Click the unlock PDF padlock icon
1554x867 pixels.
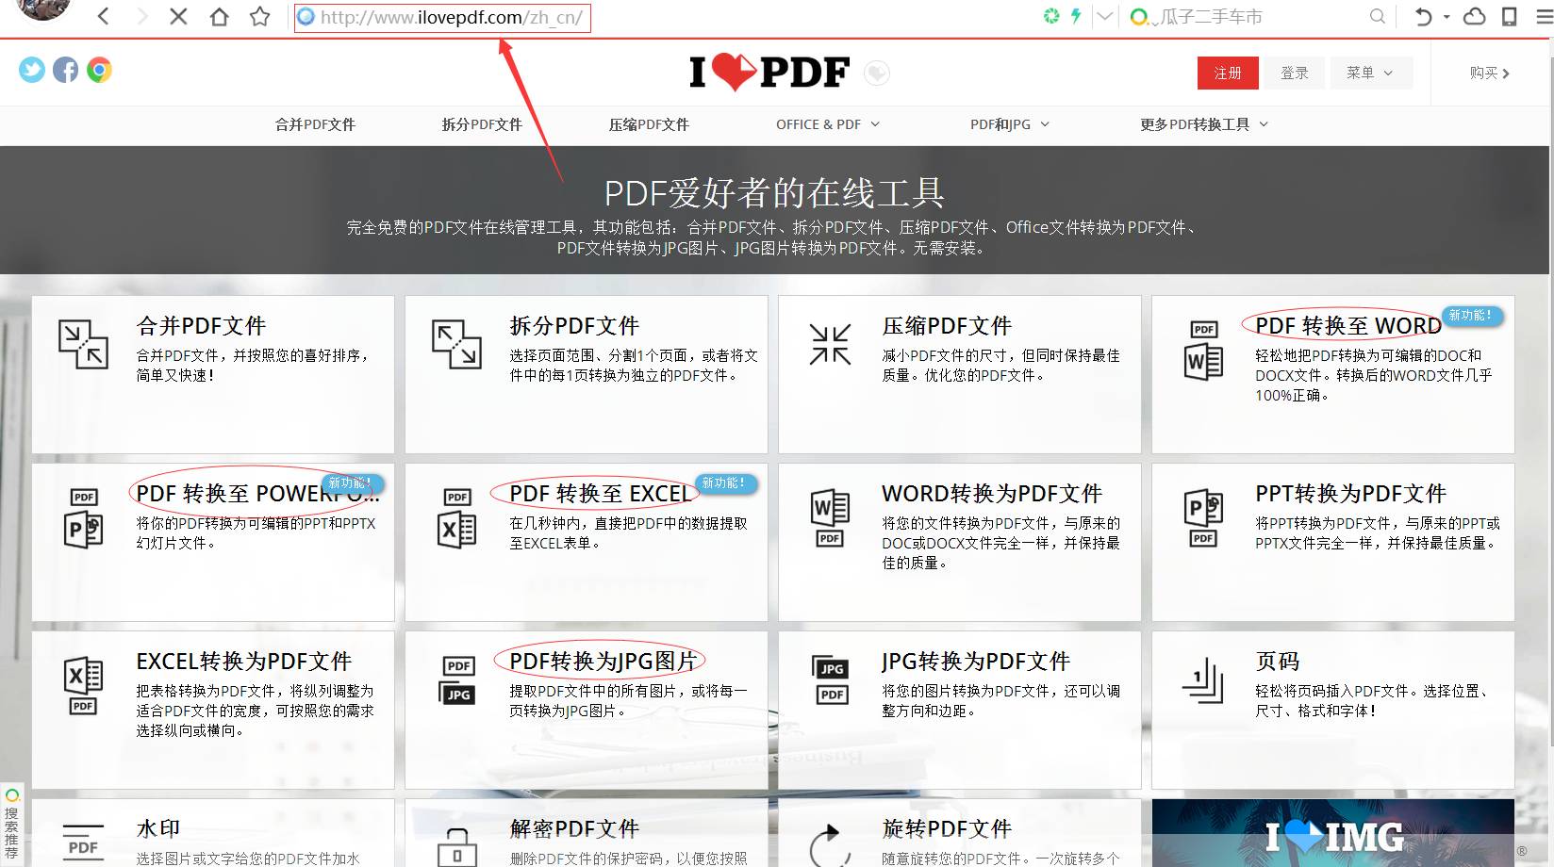click(457, 846)
